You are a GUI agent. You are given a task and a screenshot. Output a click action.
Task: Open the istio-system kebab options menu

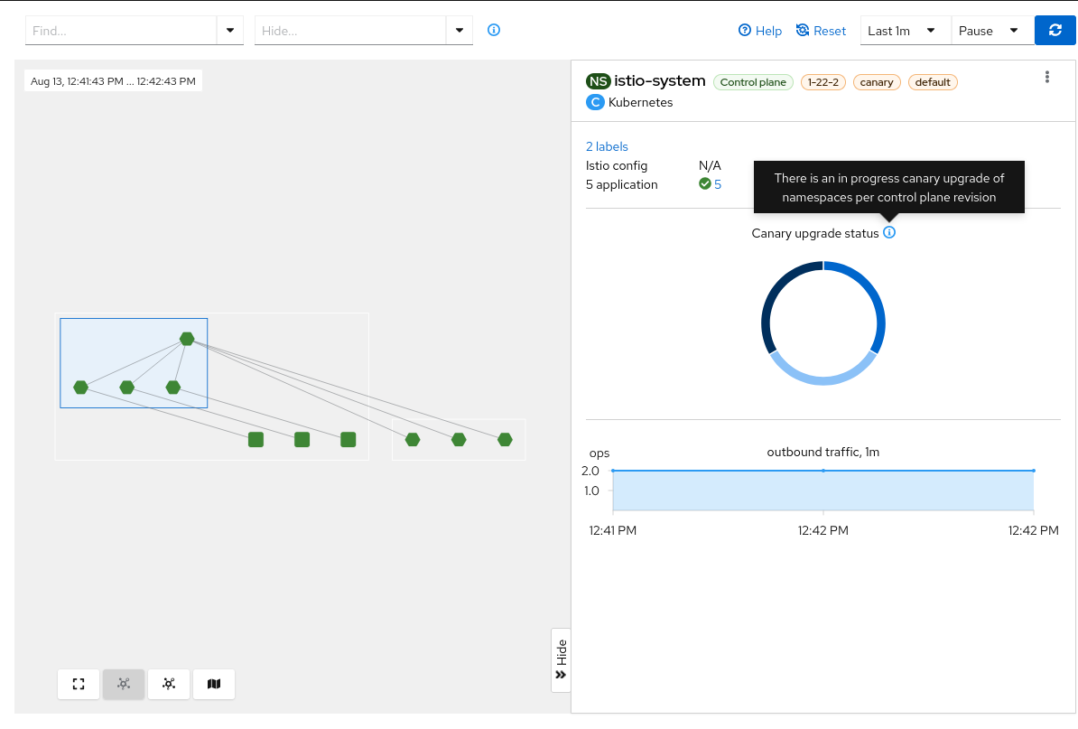[1047, 77]
